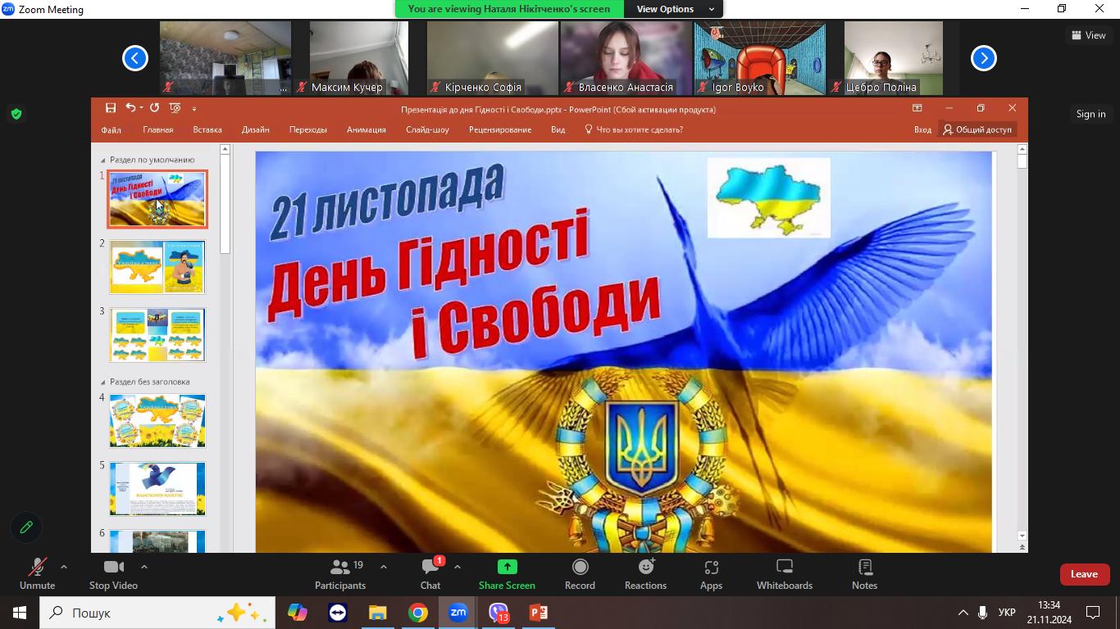Screen dimensions: 1120x629
Task: Unmute the microphone
Action: 37,574
